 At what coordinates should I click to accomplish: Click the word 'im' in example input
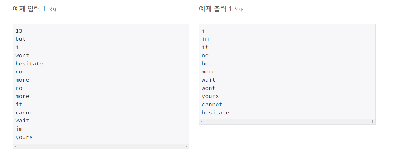[19, 129]
